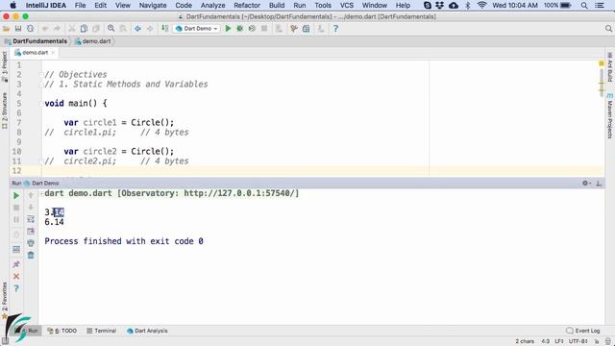Screen dimensions: 615x346
Task: Run Dart Demo with the green play button
Action: click(228, 29)
